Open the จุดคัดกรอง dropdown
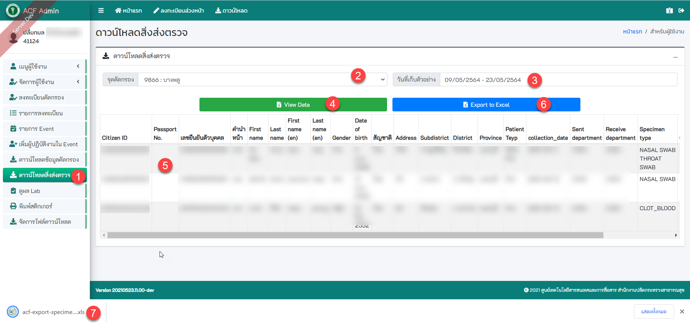The image size is (690, 323). click(262, 80)
